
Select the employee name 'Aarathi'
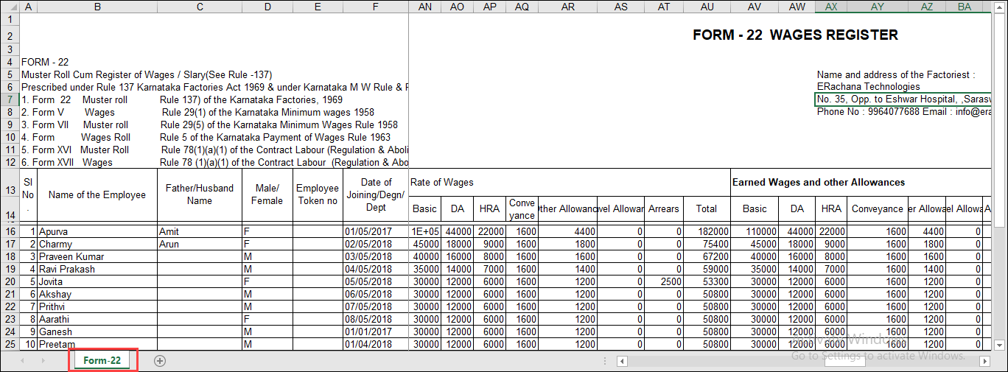[97, 319]
